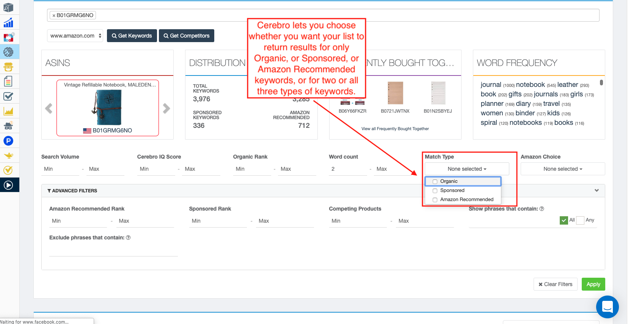Click the blue bar chart sidebar icon

(8, 23)
